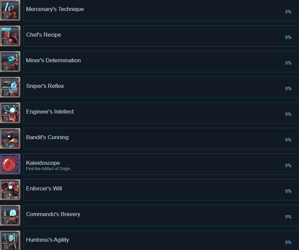299x250 pixels.
Task: Click the Commando's Bravery achievement icon
Action: tap(10, 215)
